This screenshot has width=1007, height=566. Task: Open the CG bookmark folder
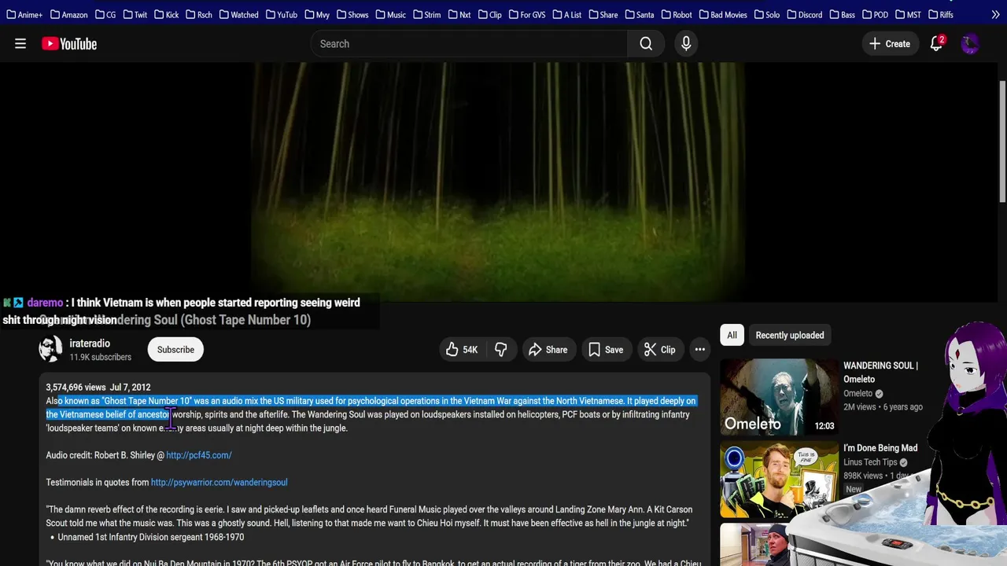pos(105,14)
